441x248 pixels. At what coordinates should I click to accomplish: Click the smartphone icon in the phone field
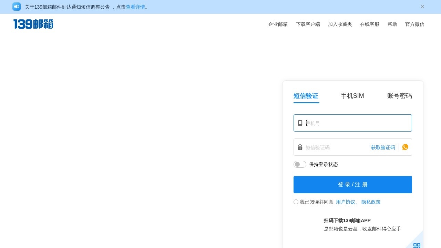(x=300, y=123)
